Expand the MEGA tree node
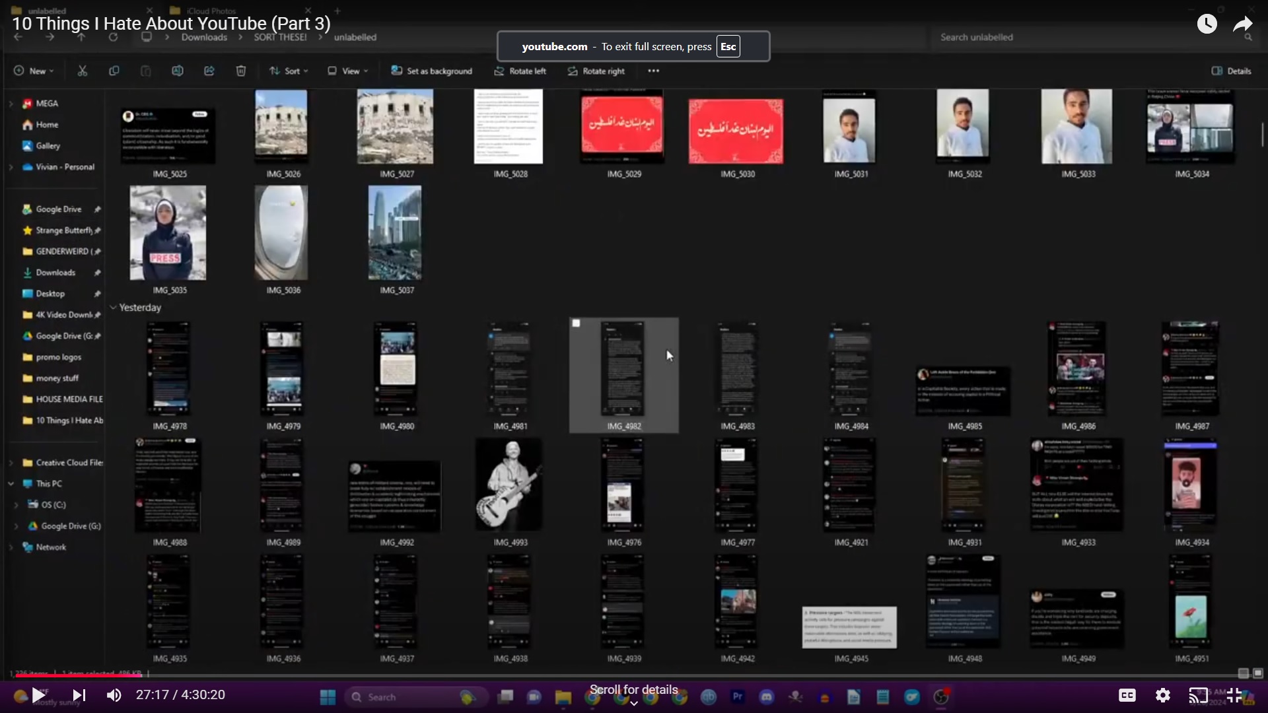Image resolution: width=1268 pixels, height=713 pixels. pos(11,104)
